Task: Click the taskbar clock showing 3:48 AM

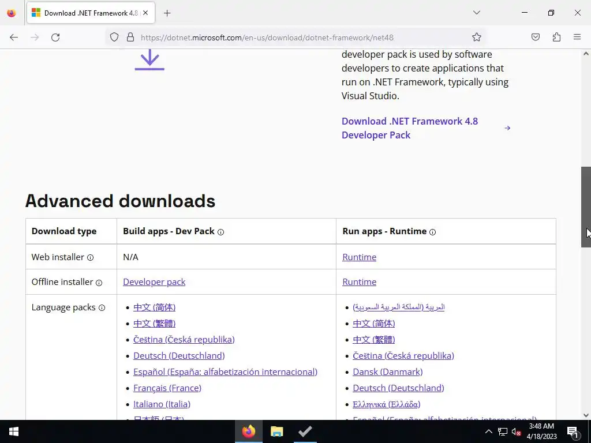Action: click(x=541, y=431)
